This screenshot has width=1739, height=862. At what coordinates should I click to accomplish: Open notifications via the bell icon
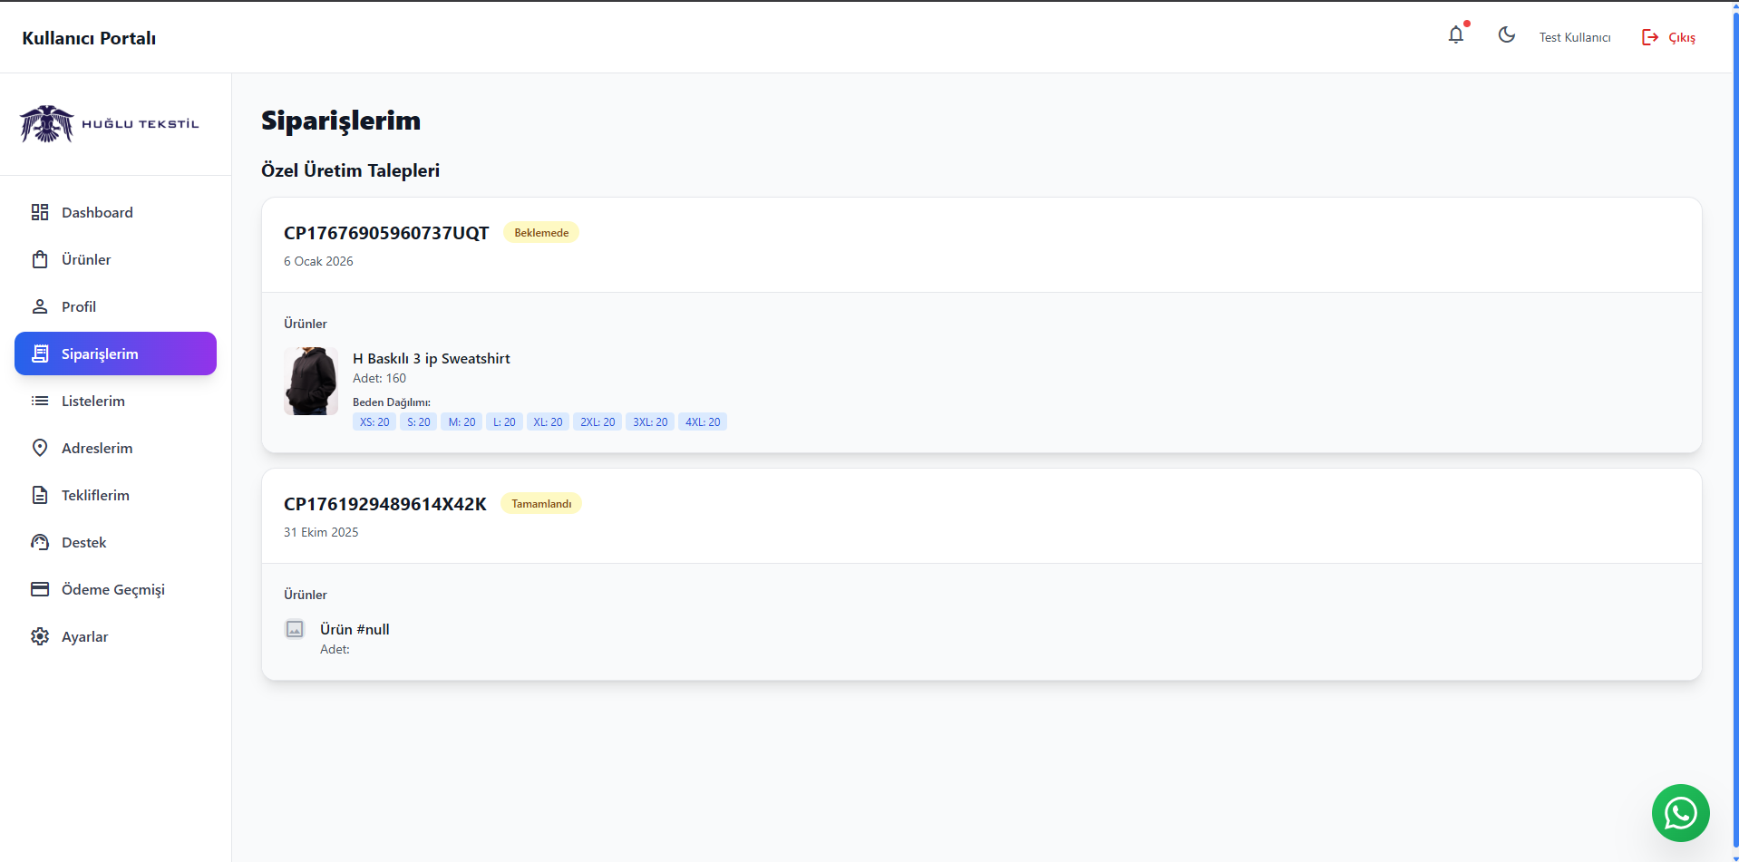tap(1456, 35)
